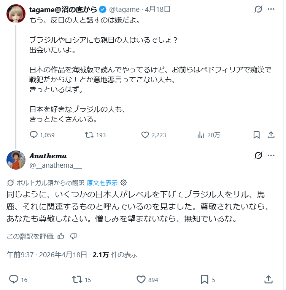Like Anathema's reply with 894 likes
Screen dimensions: 286x290
[x=141, y=279]
